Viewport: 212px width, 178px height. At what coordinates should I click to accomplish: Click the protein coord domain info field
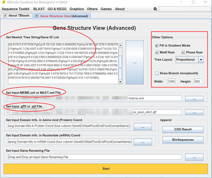click(69, 126)
